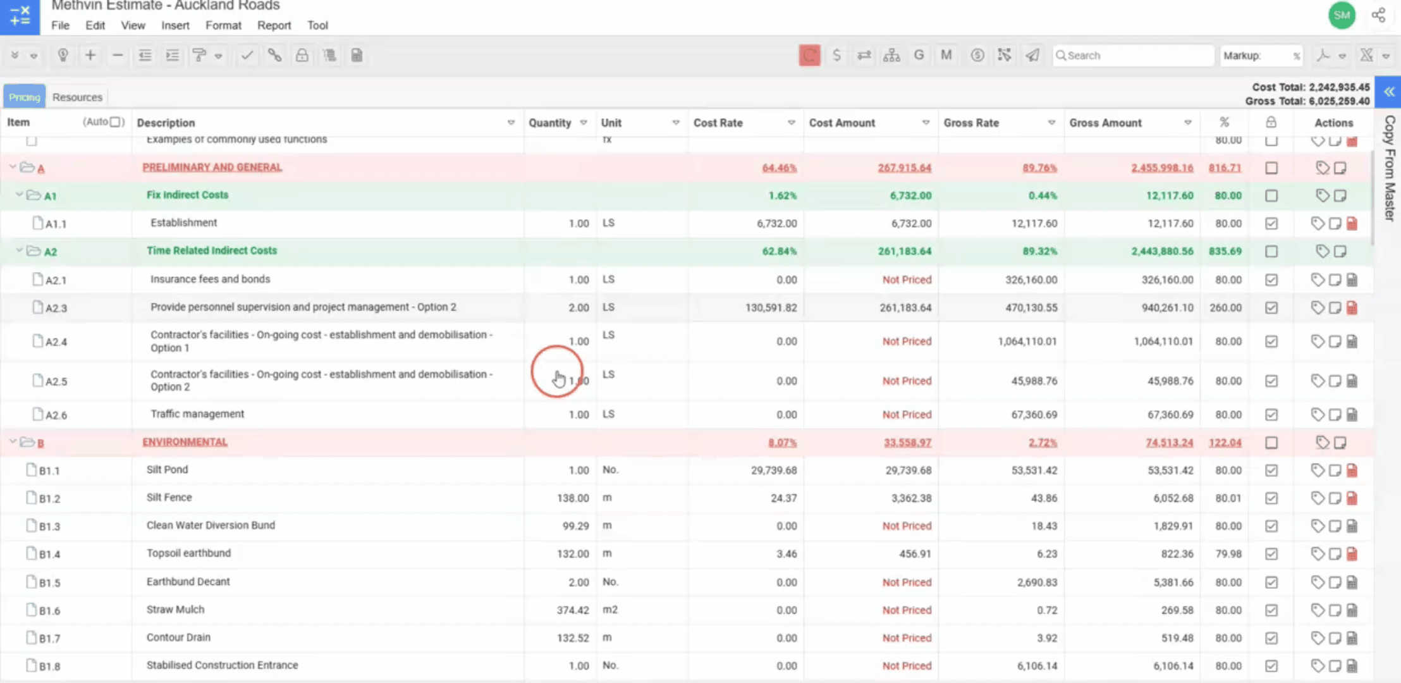Click the PRELIMINARY AND GENERAL heading link
This screenshot has width=1401, height=683.
[x=212, y=167]
